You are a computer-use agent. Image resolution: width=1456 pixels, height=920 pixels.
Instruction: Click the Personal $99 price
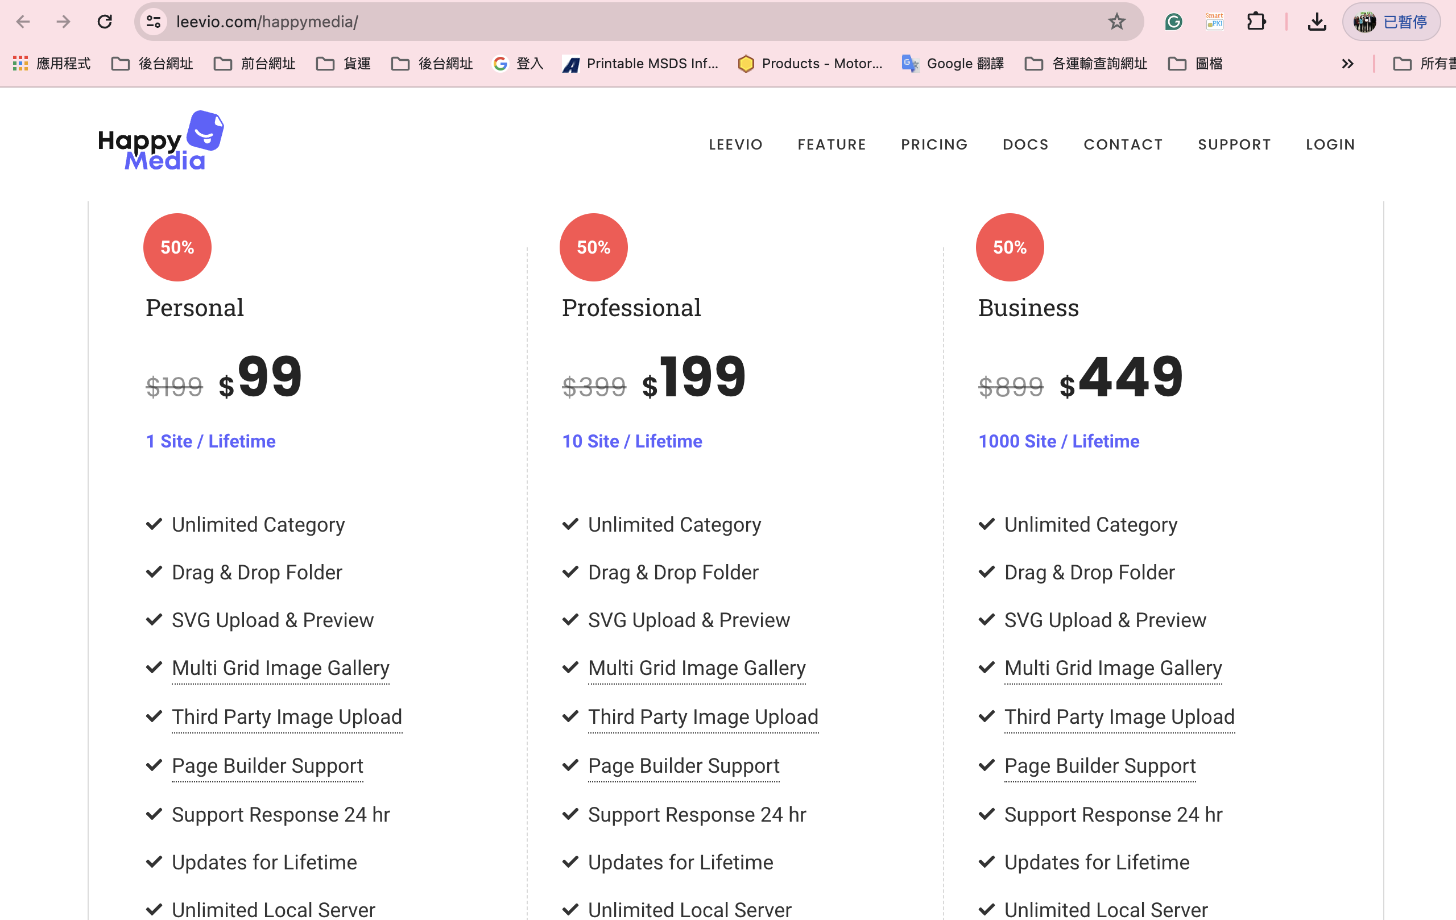click(260, 377)
